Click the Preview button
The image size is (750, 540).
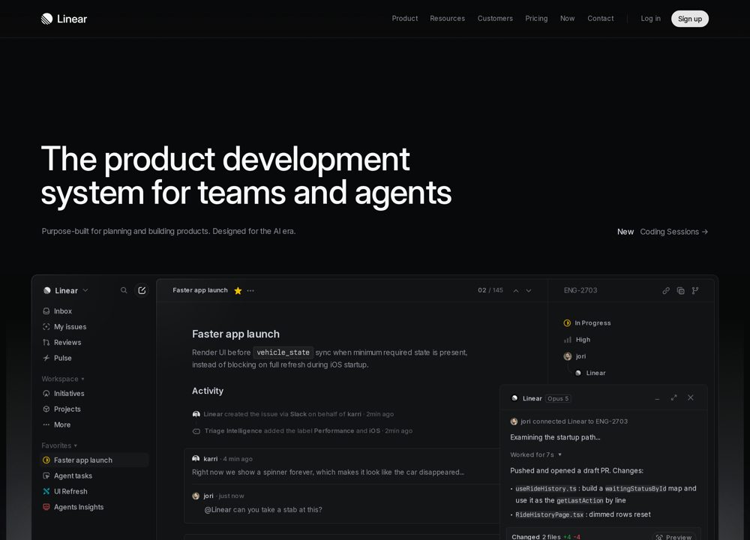(x=674, y=536)
